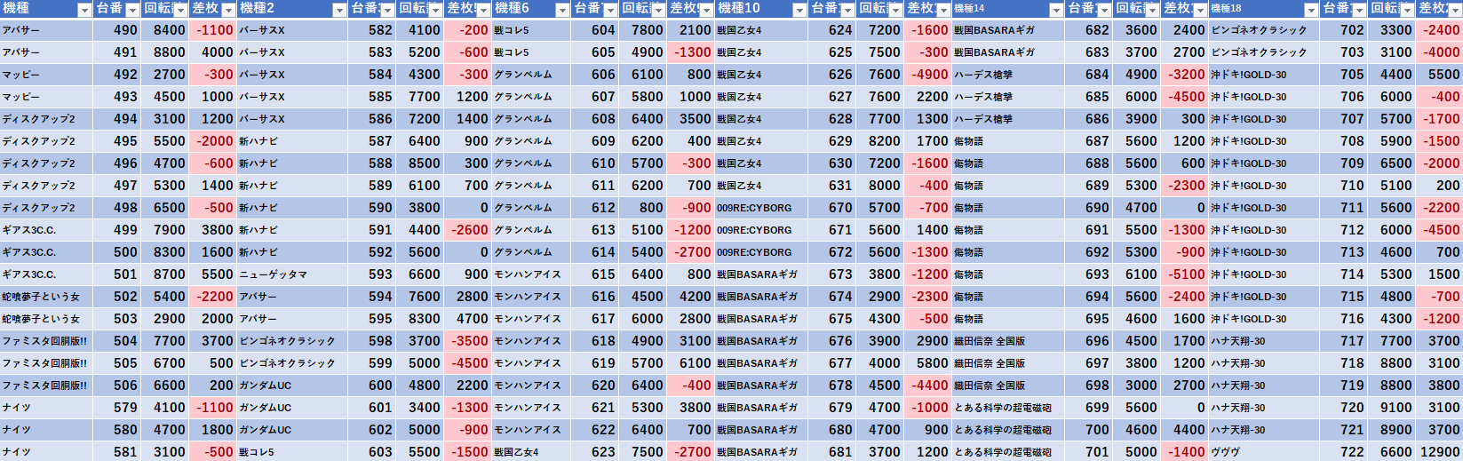The image size is (1463, 461).
Task: Open 差枚 filter above -2400 beside 702
Action: tap(1455, 10)
